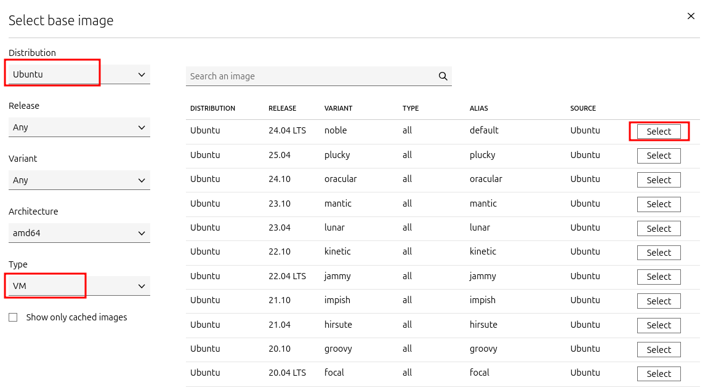Image resolution: width=708 pixels, height=388 pixels.
Task: Select the Ubuntu 24.04 LTS noble image
Action: click(659, 132)
